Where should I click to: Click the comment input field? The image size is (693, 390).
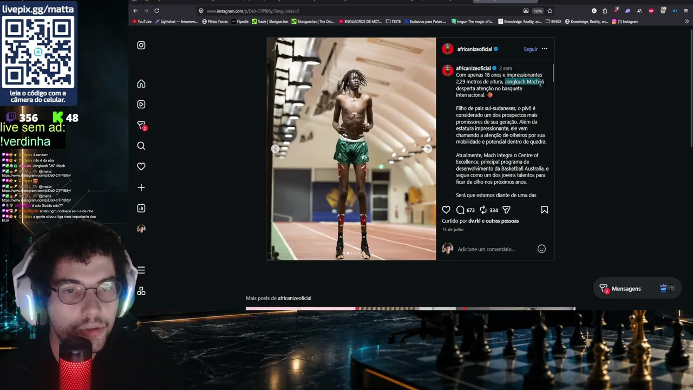(495, 249)
